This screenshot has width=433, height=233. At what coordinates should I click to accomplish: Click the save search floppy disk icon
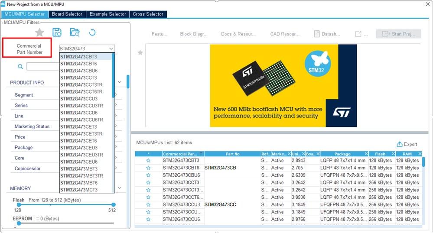pos(57,32)
